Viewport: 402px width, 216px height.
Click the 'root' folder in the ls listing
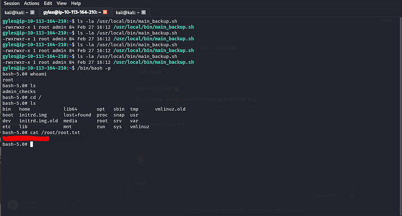[x=102, y=121]
